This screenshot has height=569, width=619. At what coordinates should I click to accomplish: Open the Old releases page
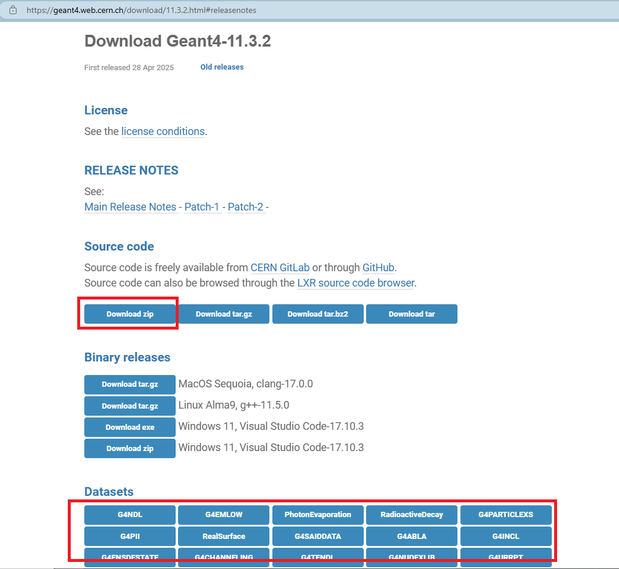(x=222, y=67)
